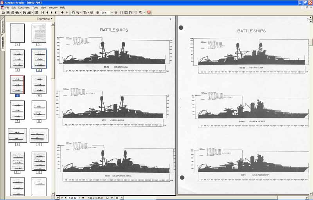
Task: Click the Search binoculars icon
Action: pos(29,12)
